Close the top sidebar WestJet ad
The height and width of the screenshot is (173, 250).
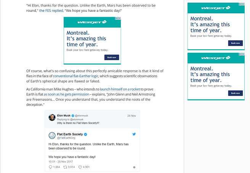(x=243, y=5)
